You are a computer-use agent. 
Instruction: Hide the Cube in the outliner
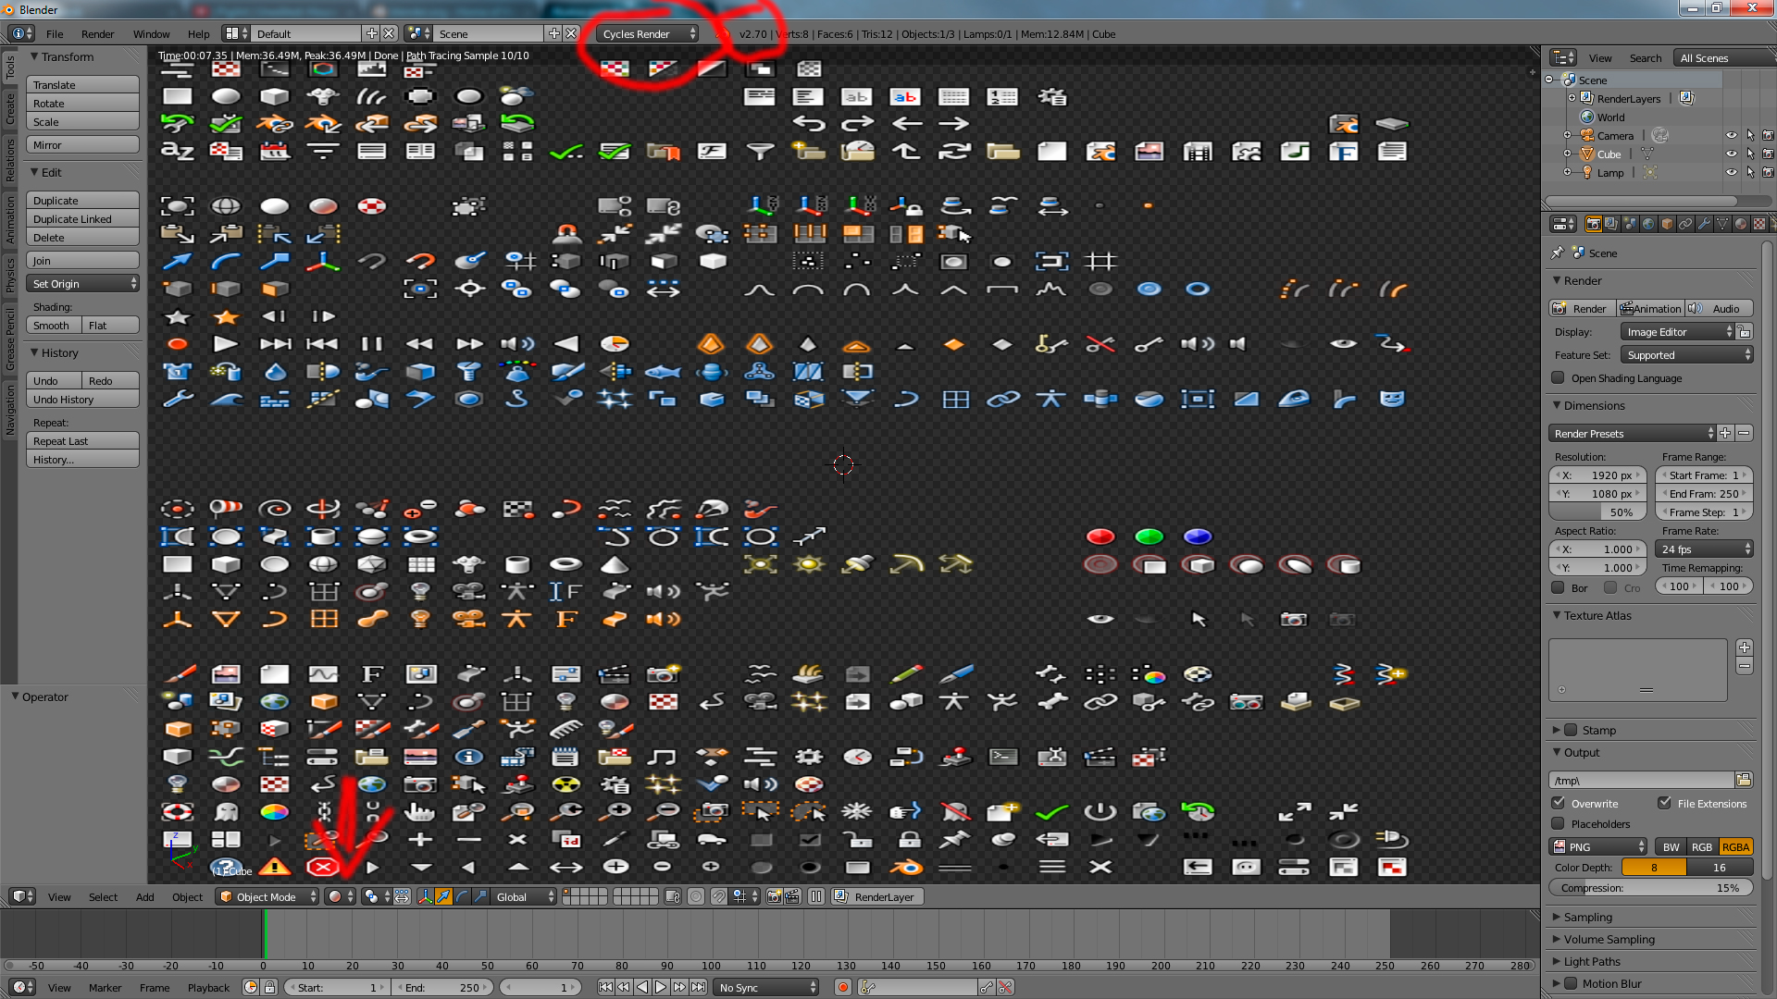click(x=1731, y=154)
